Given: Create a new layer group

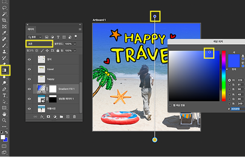Looking at the screenshot, I should (62, 117).
